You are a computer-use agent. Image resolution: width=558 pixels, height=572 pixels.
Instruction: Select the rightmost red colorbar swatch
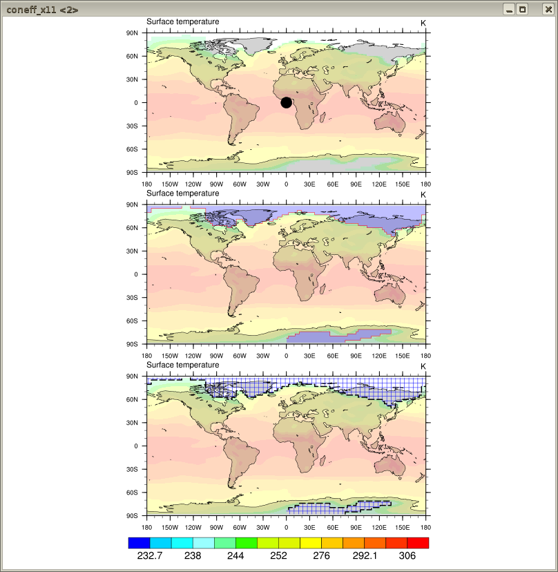click(x=418, y=542)
